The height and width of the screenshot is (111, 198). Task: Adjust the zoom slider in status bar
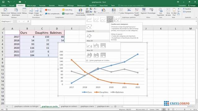185,110
